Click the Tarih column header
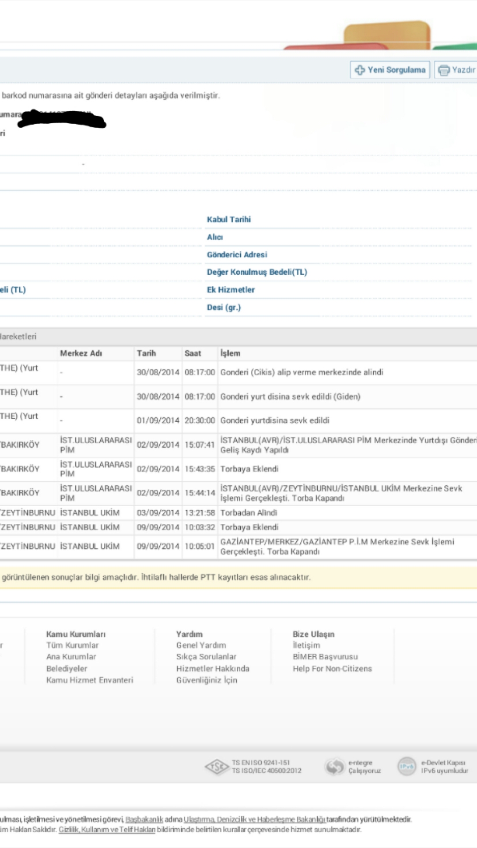Image resolution: width=477 pixels, height=848 pixels. point(146,353)
